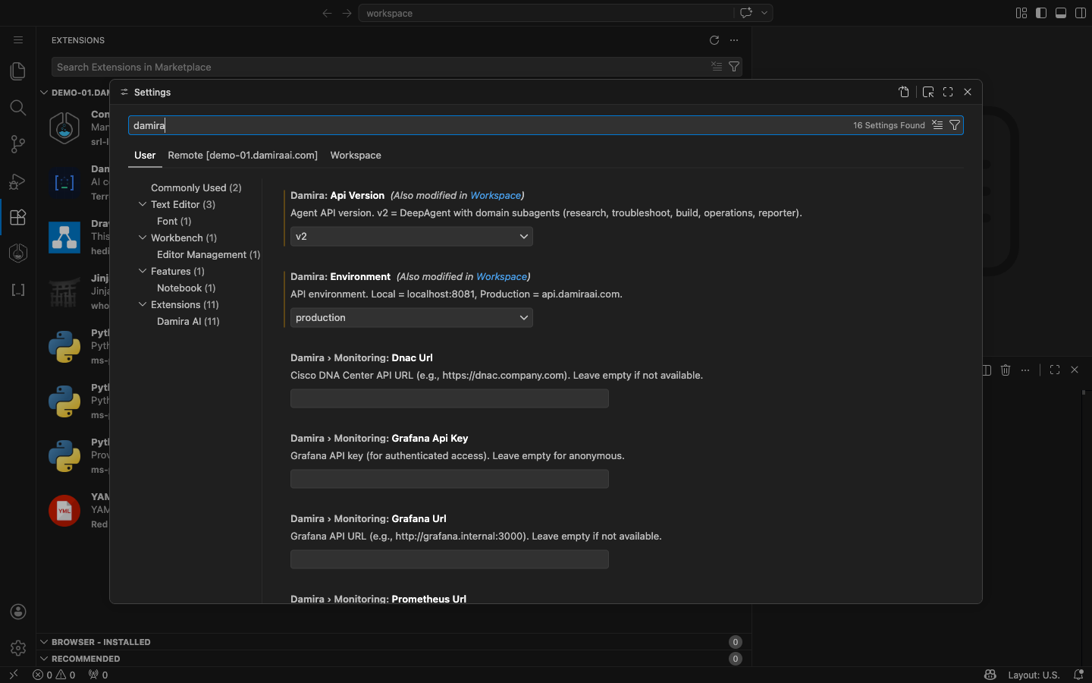The image size is (1092, 683).
Task: Maximize the right panel size
Action: tap(1055, 370)
